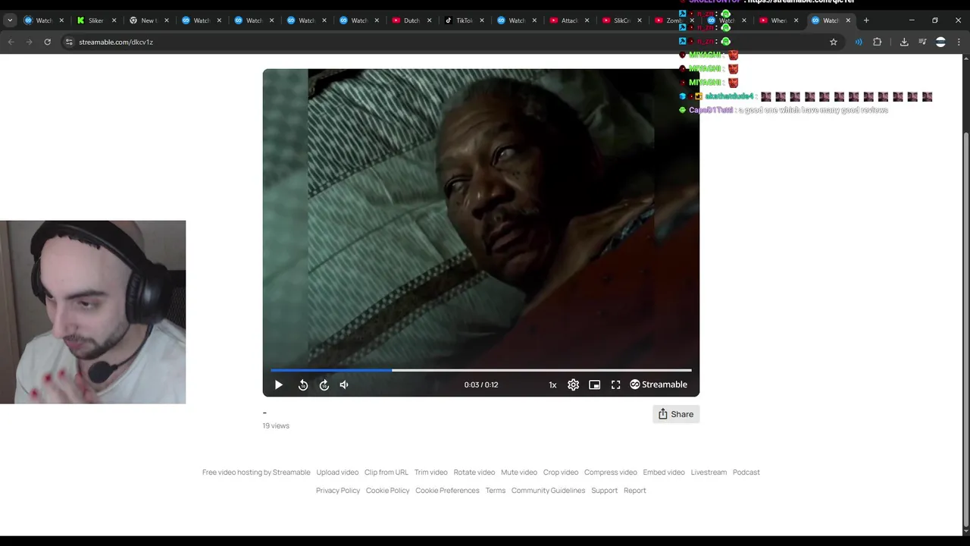Image resolution: width=970 pixels, height=546 pixels.
Task: Open the Trim video link
Action: [430, 472]
